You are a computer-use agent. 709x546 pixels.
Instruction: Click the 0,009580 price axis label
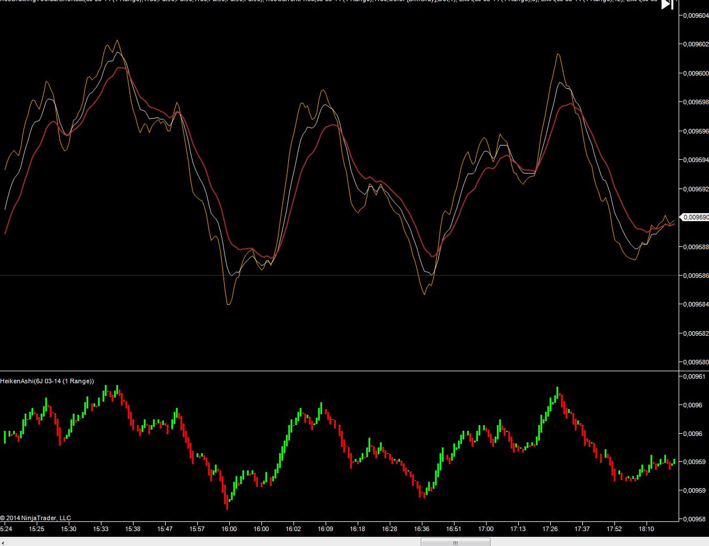(x=696, y=362)
